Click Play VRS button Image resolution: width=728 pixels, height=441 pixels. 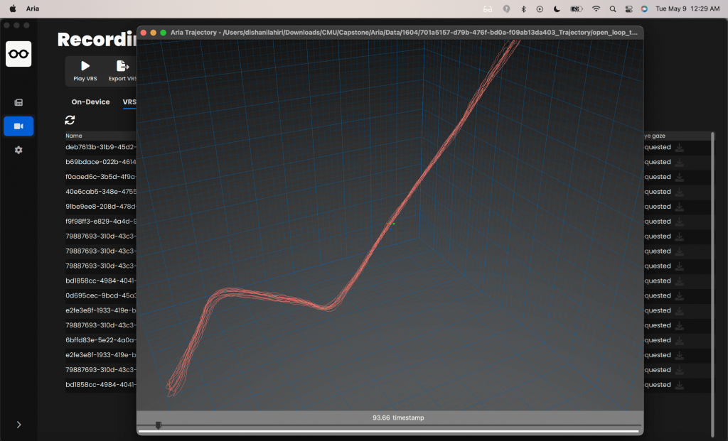(x=85, y=71)
